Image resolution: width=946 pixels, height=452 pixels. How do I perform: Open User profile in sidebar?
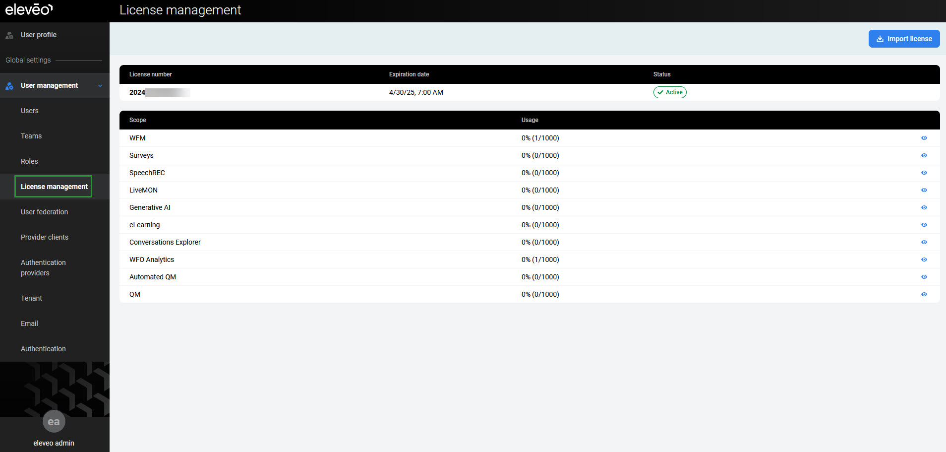pyautogui.click(x=38, y=35)
